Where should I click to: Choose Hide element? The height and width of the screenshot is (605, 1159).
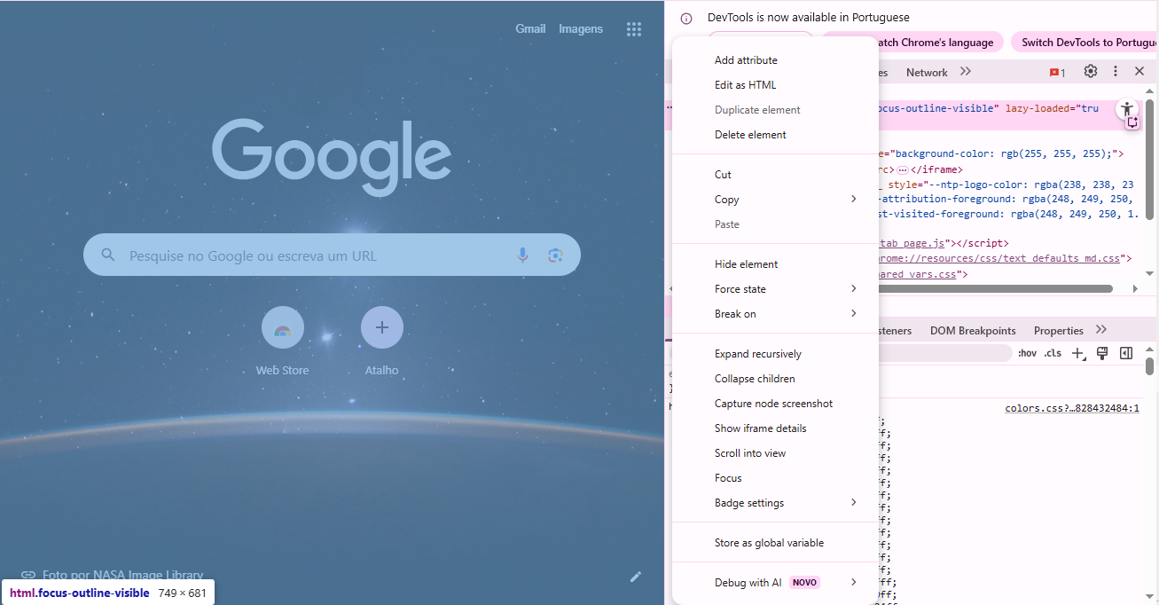click(775, 264)
